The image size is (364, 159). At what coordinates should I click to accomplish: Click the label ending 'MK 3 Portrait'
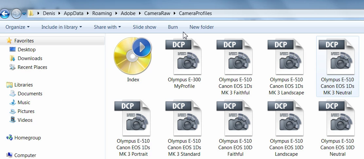point(133,148)
